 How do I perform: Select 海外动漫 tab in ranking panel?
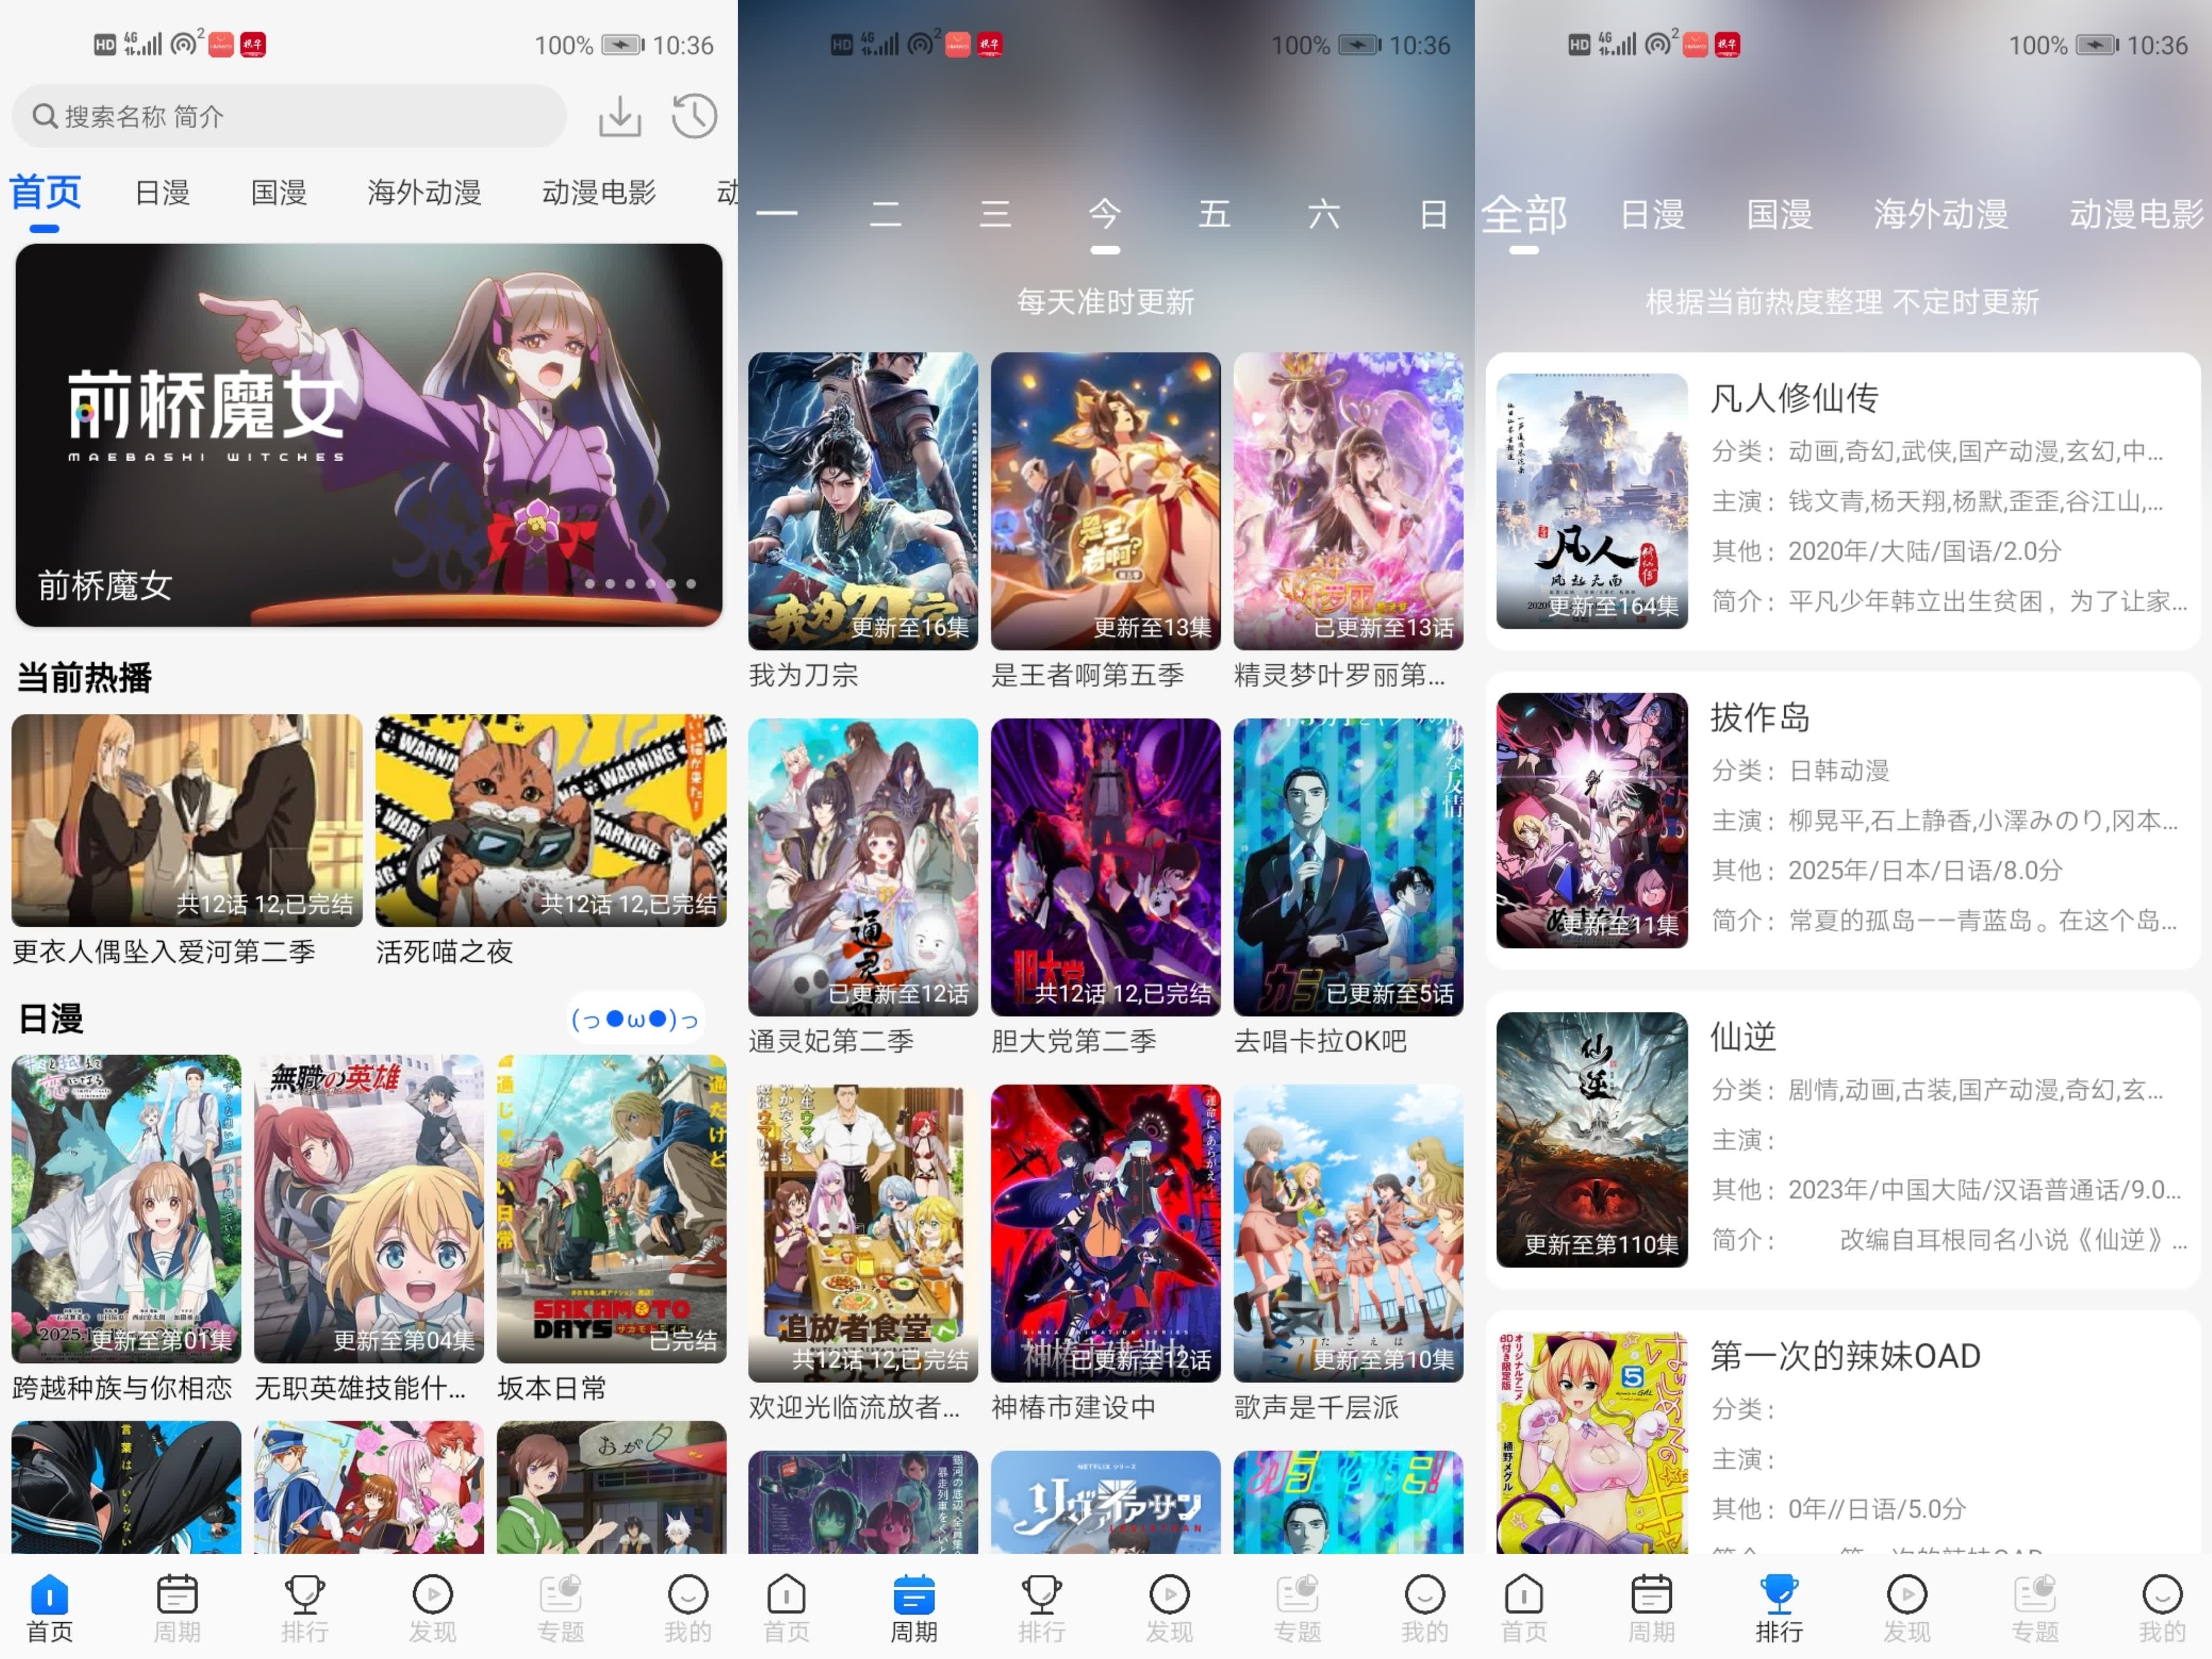[x=1940, y=214]
